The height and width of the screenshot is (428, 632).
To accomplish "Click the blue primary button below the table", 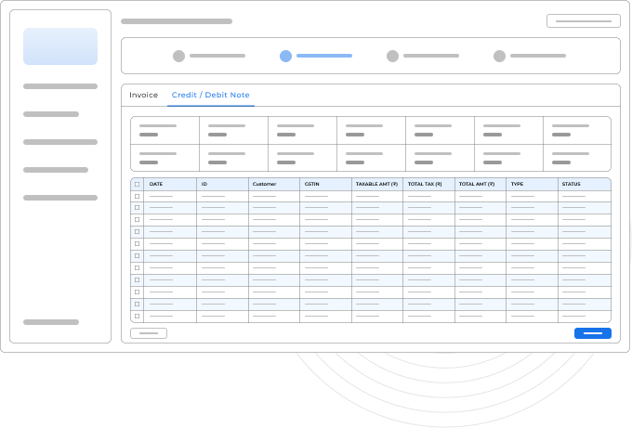I will pyautogui.click(x=593, y=333).
